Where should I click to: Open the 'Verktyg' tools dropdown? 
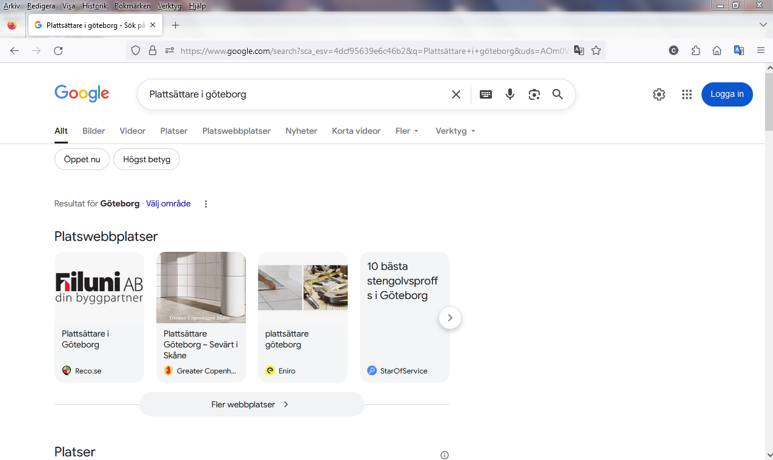coord(455,131)
